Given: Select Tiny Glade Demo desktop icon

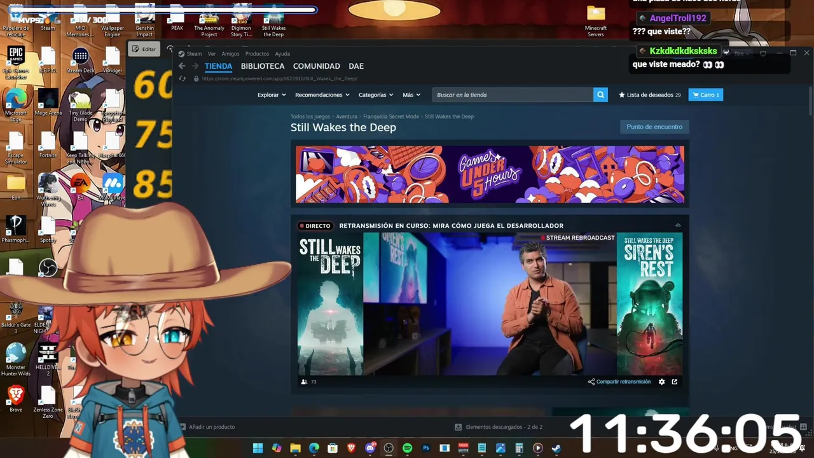Looking at the screenshot, I should (x=80, y=105).
